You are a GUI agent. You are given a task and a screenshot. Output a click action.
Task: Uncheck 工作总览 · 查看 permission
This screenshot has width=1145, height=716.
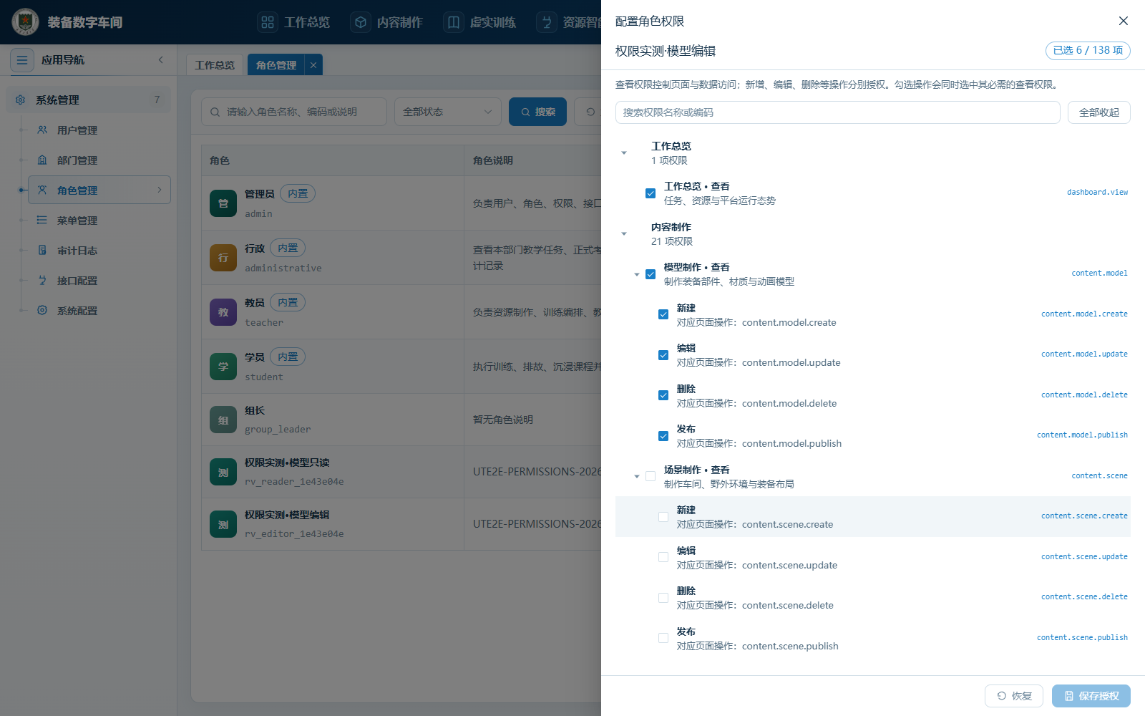(x=651, y=193)
